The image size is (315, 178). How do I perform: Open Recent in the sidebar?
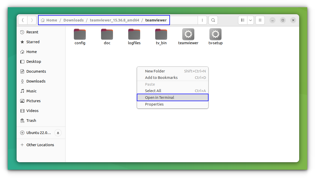point(41,32)
